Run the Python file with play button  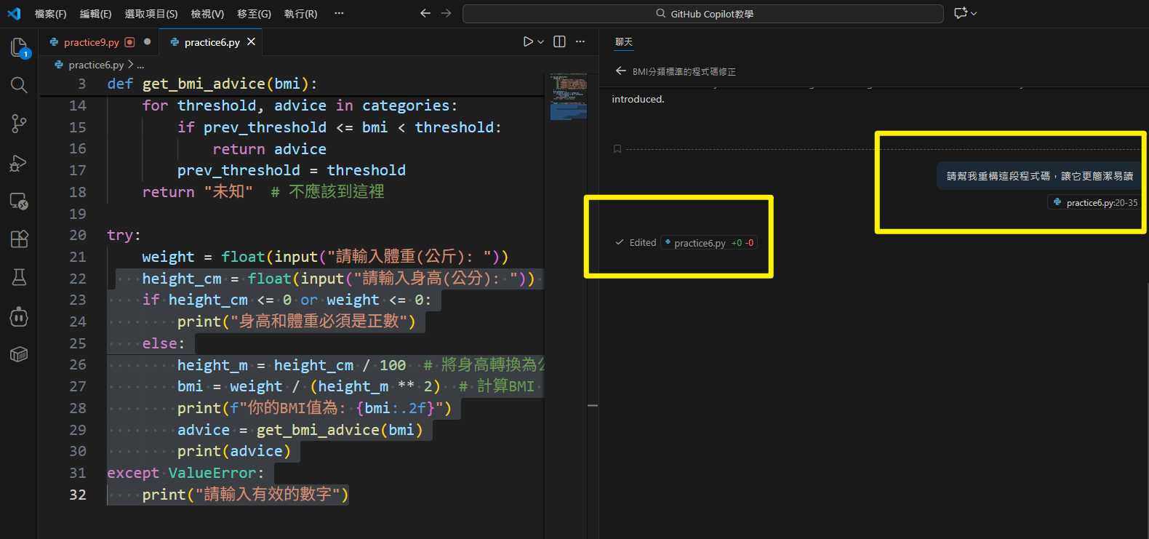point(528,41)
